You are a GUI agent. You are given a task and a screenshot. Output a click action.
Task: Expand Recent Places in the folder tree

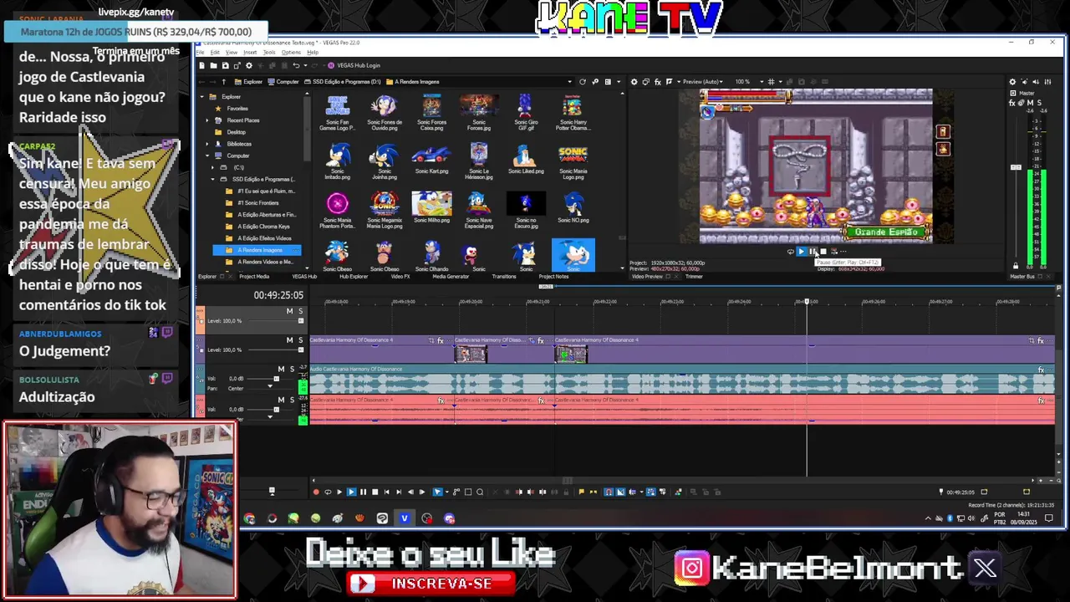207,120
